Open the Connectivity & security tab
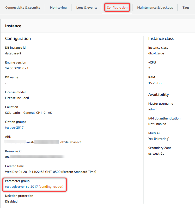This screenshot has height=208, width=195. coord(23,8)
